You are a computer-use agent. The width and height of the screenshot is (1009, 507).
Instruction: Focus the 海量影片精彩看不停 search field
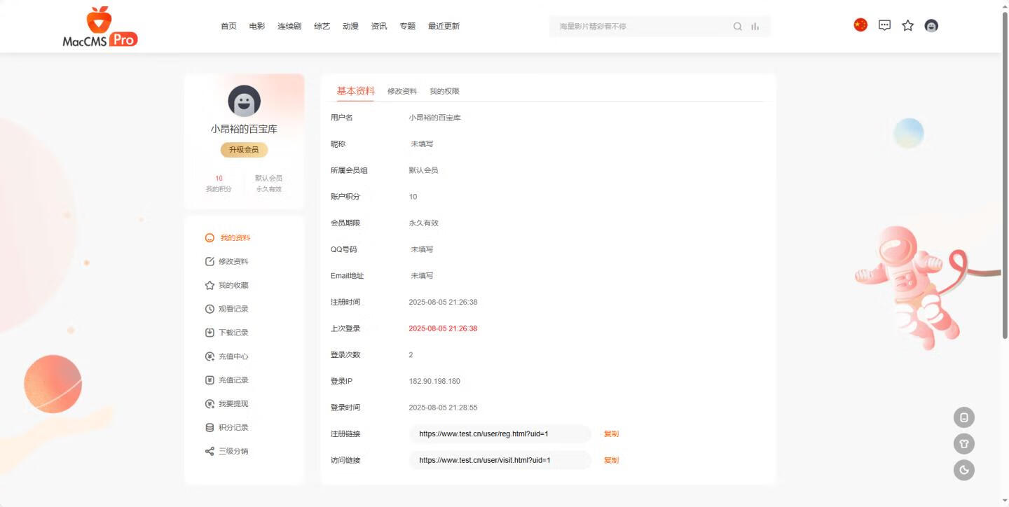641,27
